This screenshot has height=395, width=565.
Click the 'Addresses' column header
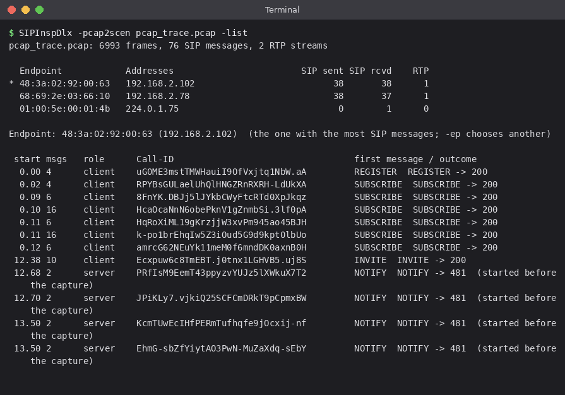click(x=150, y=71)
